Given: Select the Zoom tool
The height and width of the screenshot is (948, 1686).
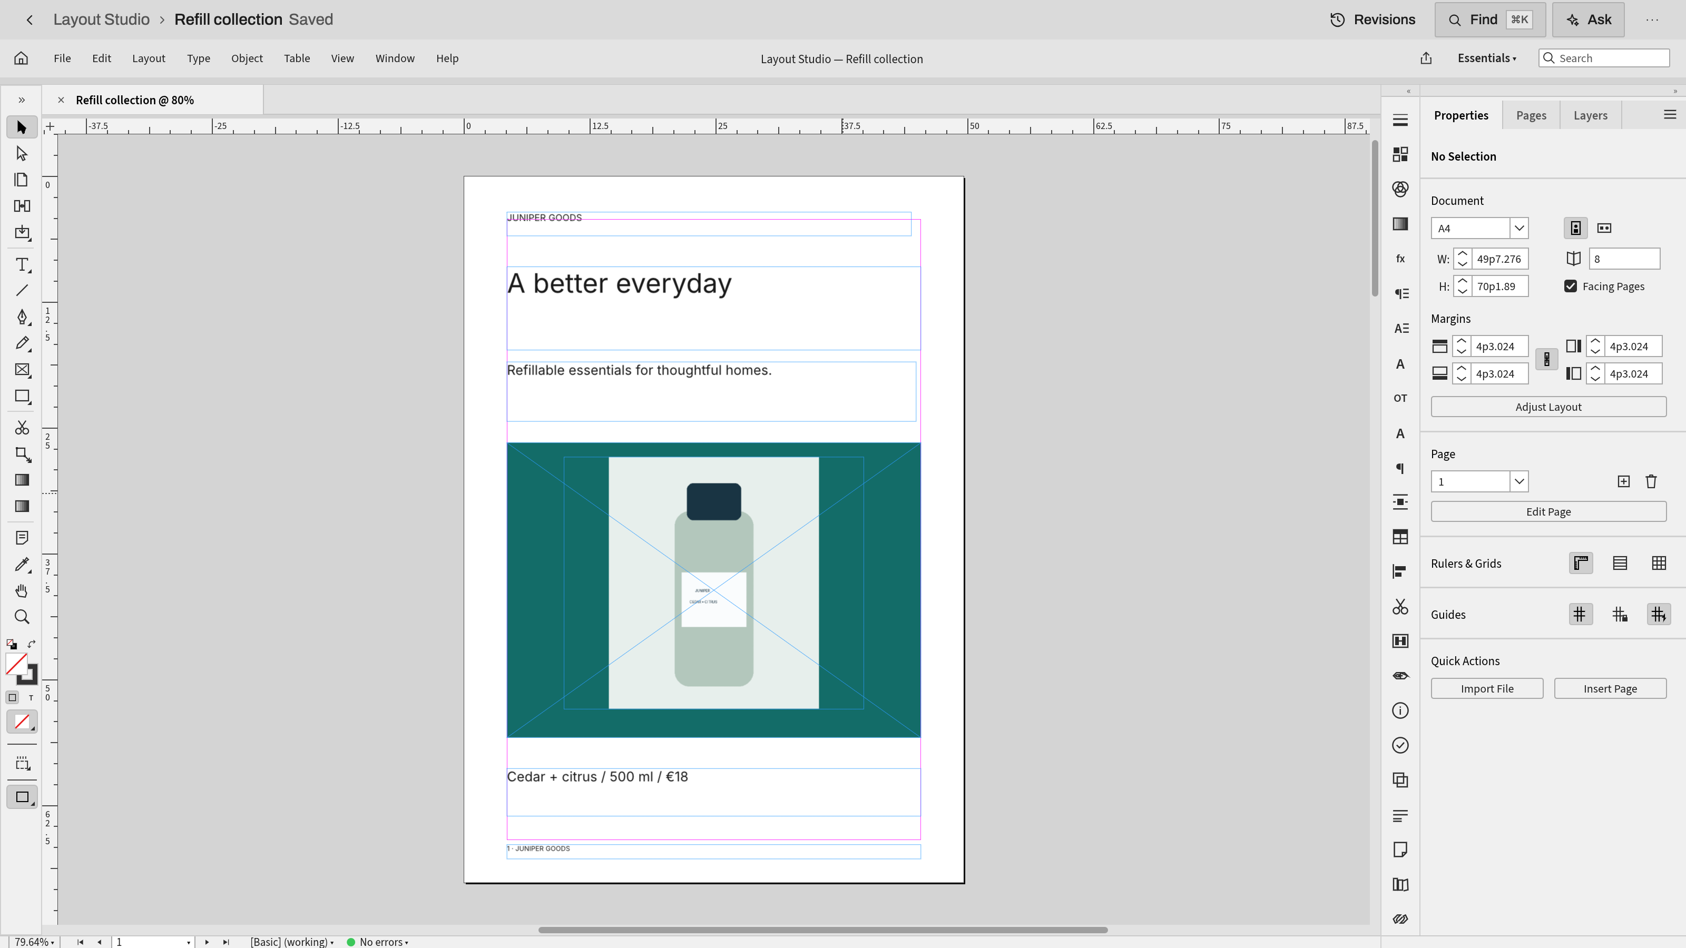Looking at the screenshot, I should [22, 617].
